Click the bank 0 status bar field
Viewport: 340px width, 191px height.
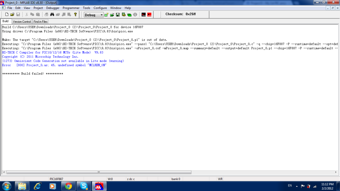(175, 179)
